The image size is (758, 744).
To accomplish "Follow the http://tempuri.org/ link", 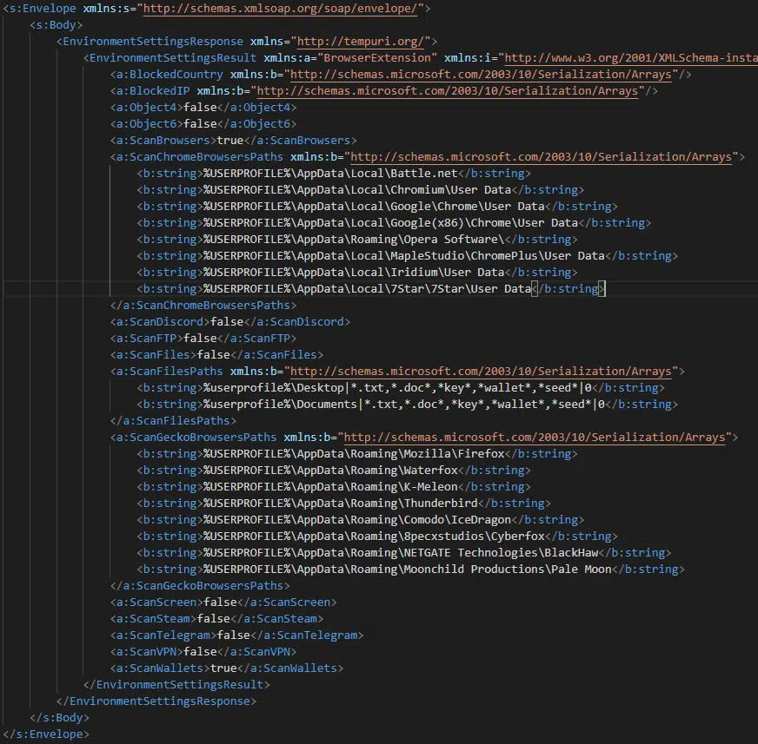I will point(360,42).
